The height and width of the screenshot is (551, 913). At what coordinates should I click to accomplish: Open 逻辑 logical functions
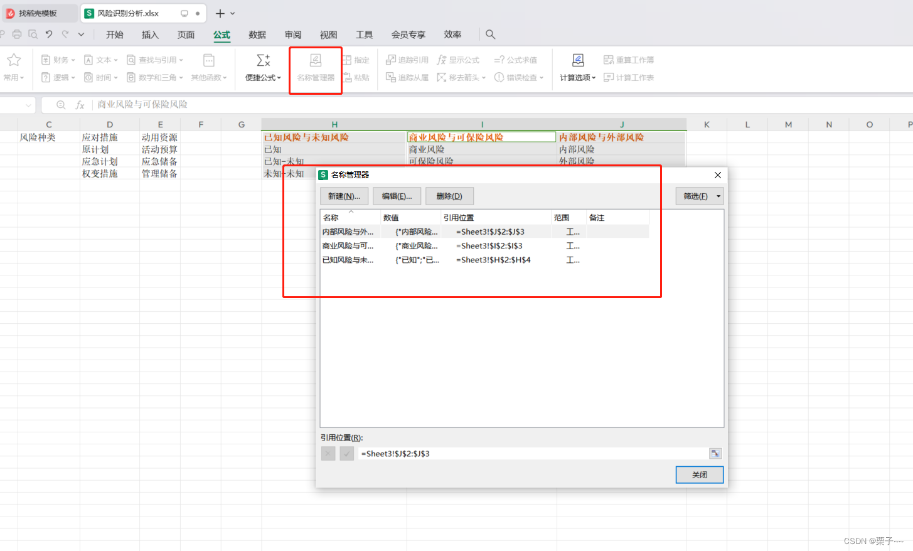58,77
